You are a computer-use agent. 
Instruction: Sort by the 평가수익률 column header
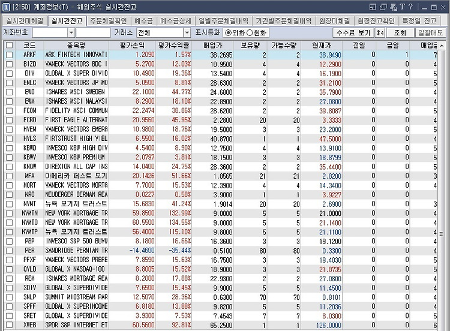[173, 45]
